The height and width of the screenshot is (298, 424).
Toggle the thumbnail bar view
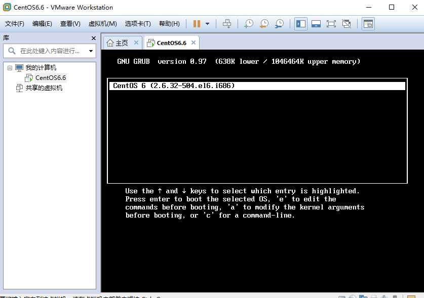click(x=316, y=24)
